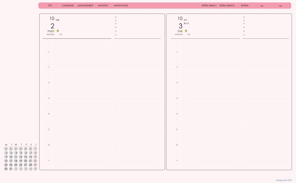Click day-of-year number 275
The width and height of the screenshot is (296, 183).
[x=61, y=34]
